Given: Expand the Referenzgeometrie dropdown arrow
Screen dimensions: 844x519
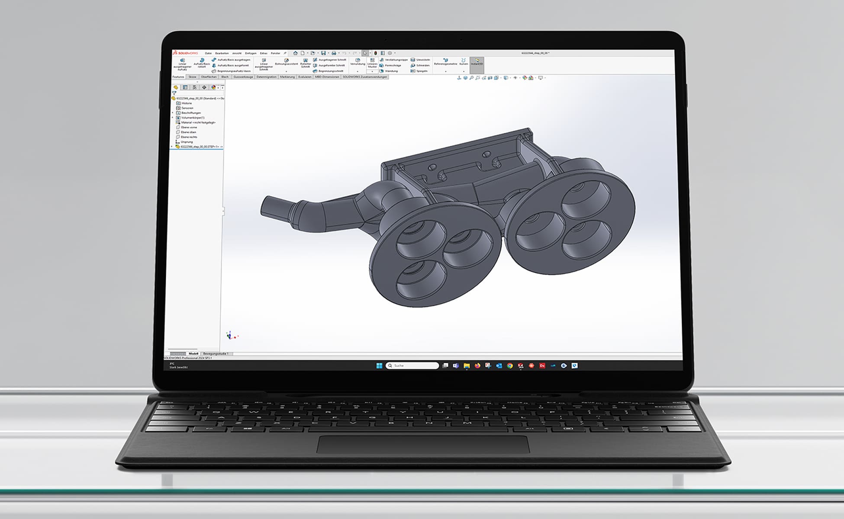Looking at the screenshot, I should point(445,71).
